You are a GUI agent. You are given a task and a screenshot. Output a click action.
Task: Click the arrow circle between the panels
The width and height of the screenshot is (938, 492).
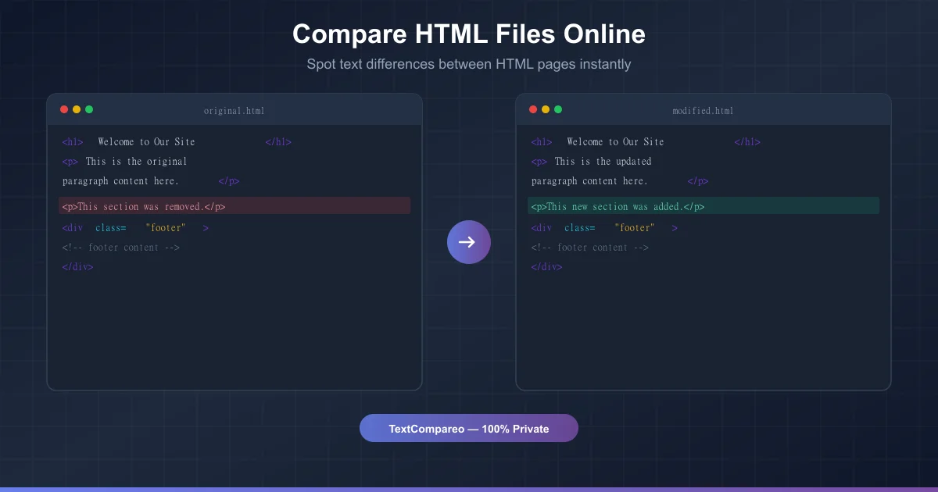pos(469,242)
